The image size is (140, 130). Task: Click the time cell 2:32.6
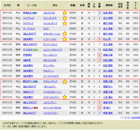[135, 13]
